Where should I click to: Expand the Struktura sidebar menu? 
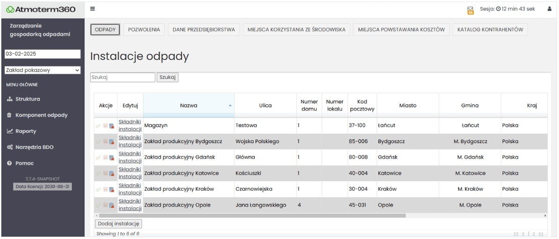coord(28,99)
